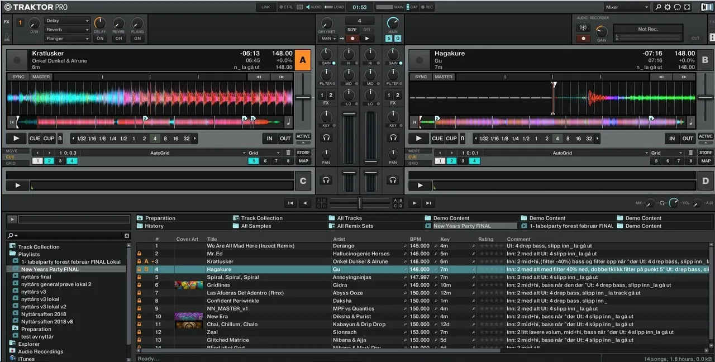Toggle loop ACTIVE on deck A
The height and width of the screenshot is (362, 715).
(303, 136)
